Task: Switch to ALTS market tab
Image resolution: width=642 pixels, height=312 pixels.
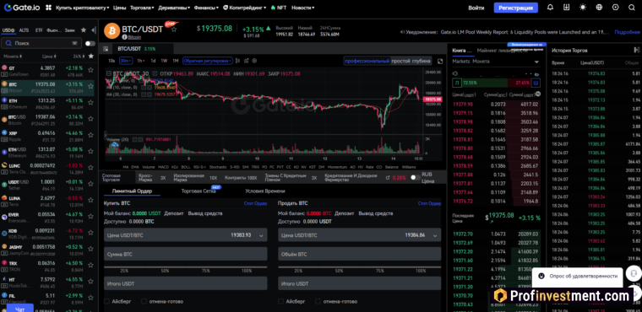Action: click(24, 30)
